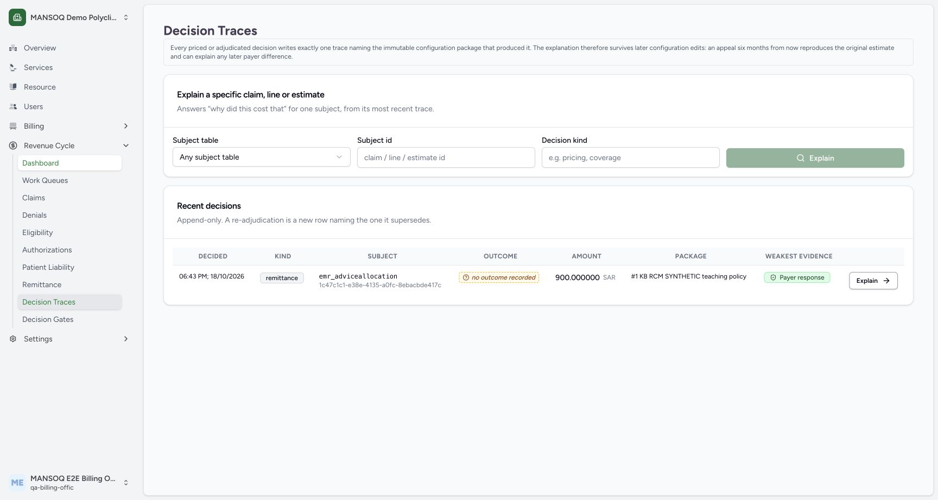Viewport: 938px width, 500px height.
Task: Open the Eligibility page
Action: click(x=69, y=232)
